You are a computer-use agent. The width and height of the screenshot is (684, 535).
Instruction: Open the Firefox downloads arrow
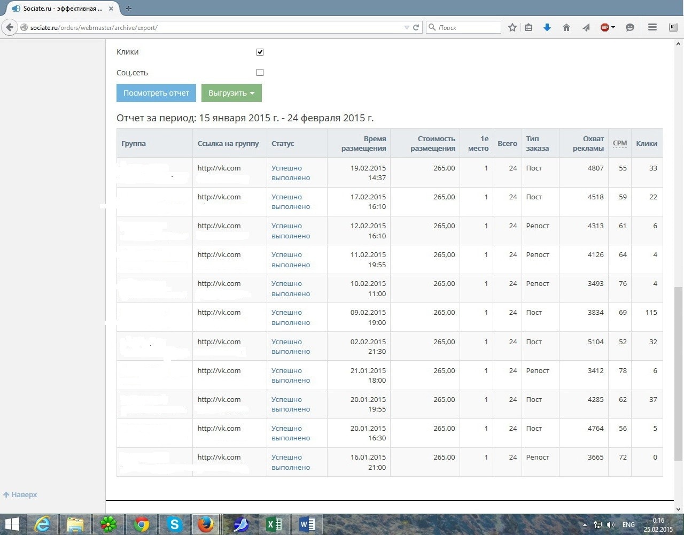(x=547, y=27)
